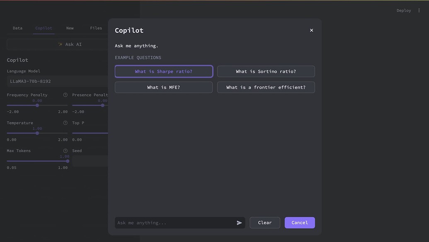Click the sparkle Ask AI button

(x=70, y=44)
